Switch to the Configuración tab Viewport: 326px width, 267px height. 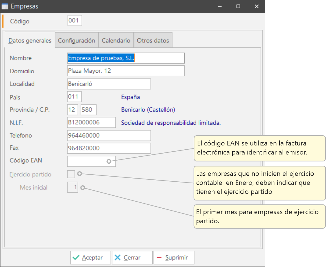click(x=77, y=40)
